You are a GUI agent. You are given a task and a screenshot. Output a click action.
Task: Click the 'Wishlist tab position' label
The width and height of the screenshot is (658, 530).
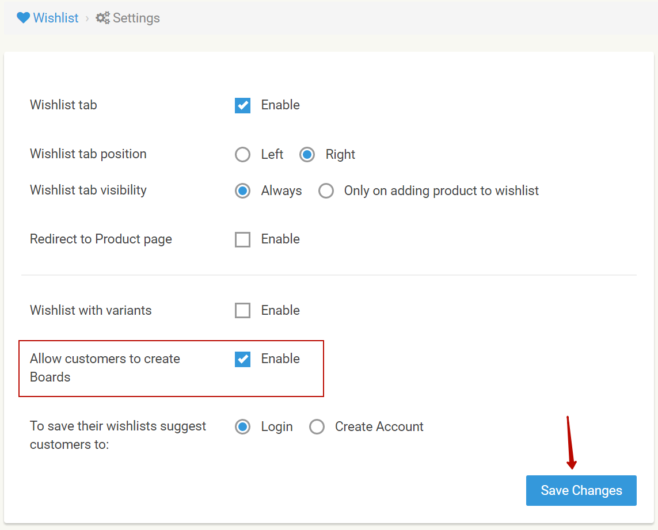point(88,154)
